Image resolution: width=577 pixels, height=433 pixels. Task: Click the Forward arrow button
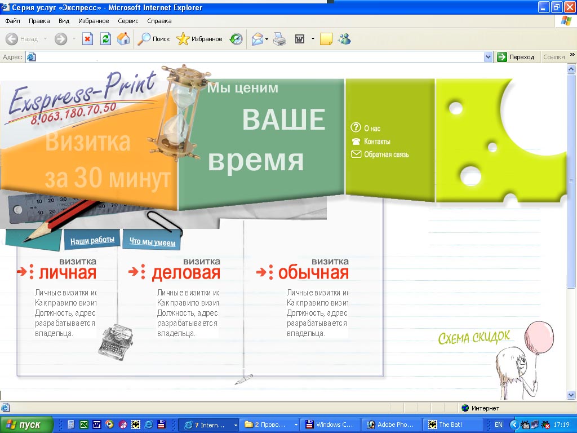coord(61,39)
